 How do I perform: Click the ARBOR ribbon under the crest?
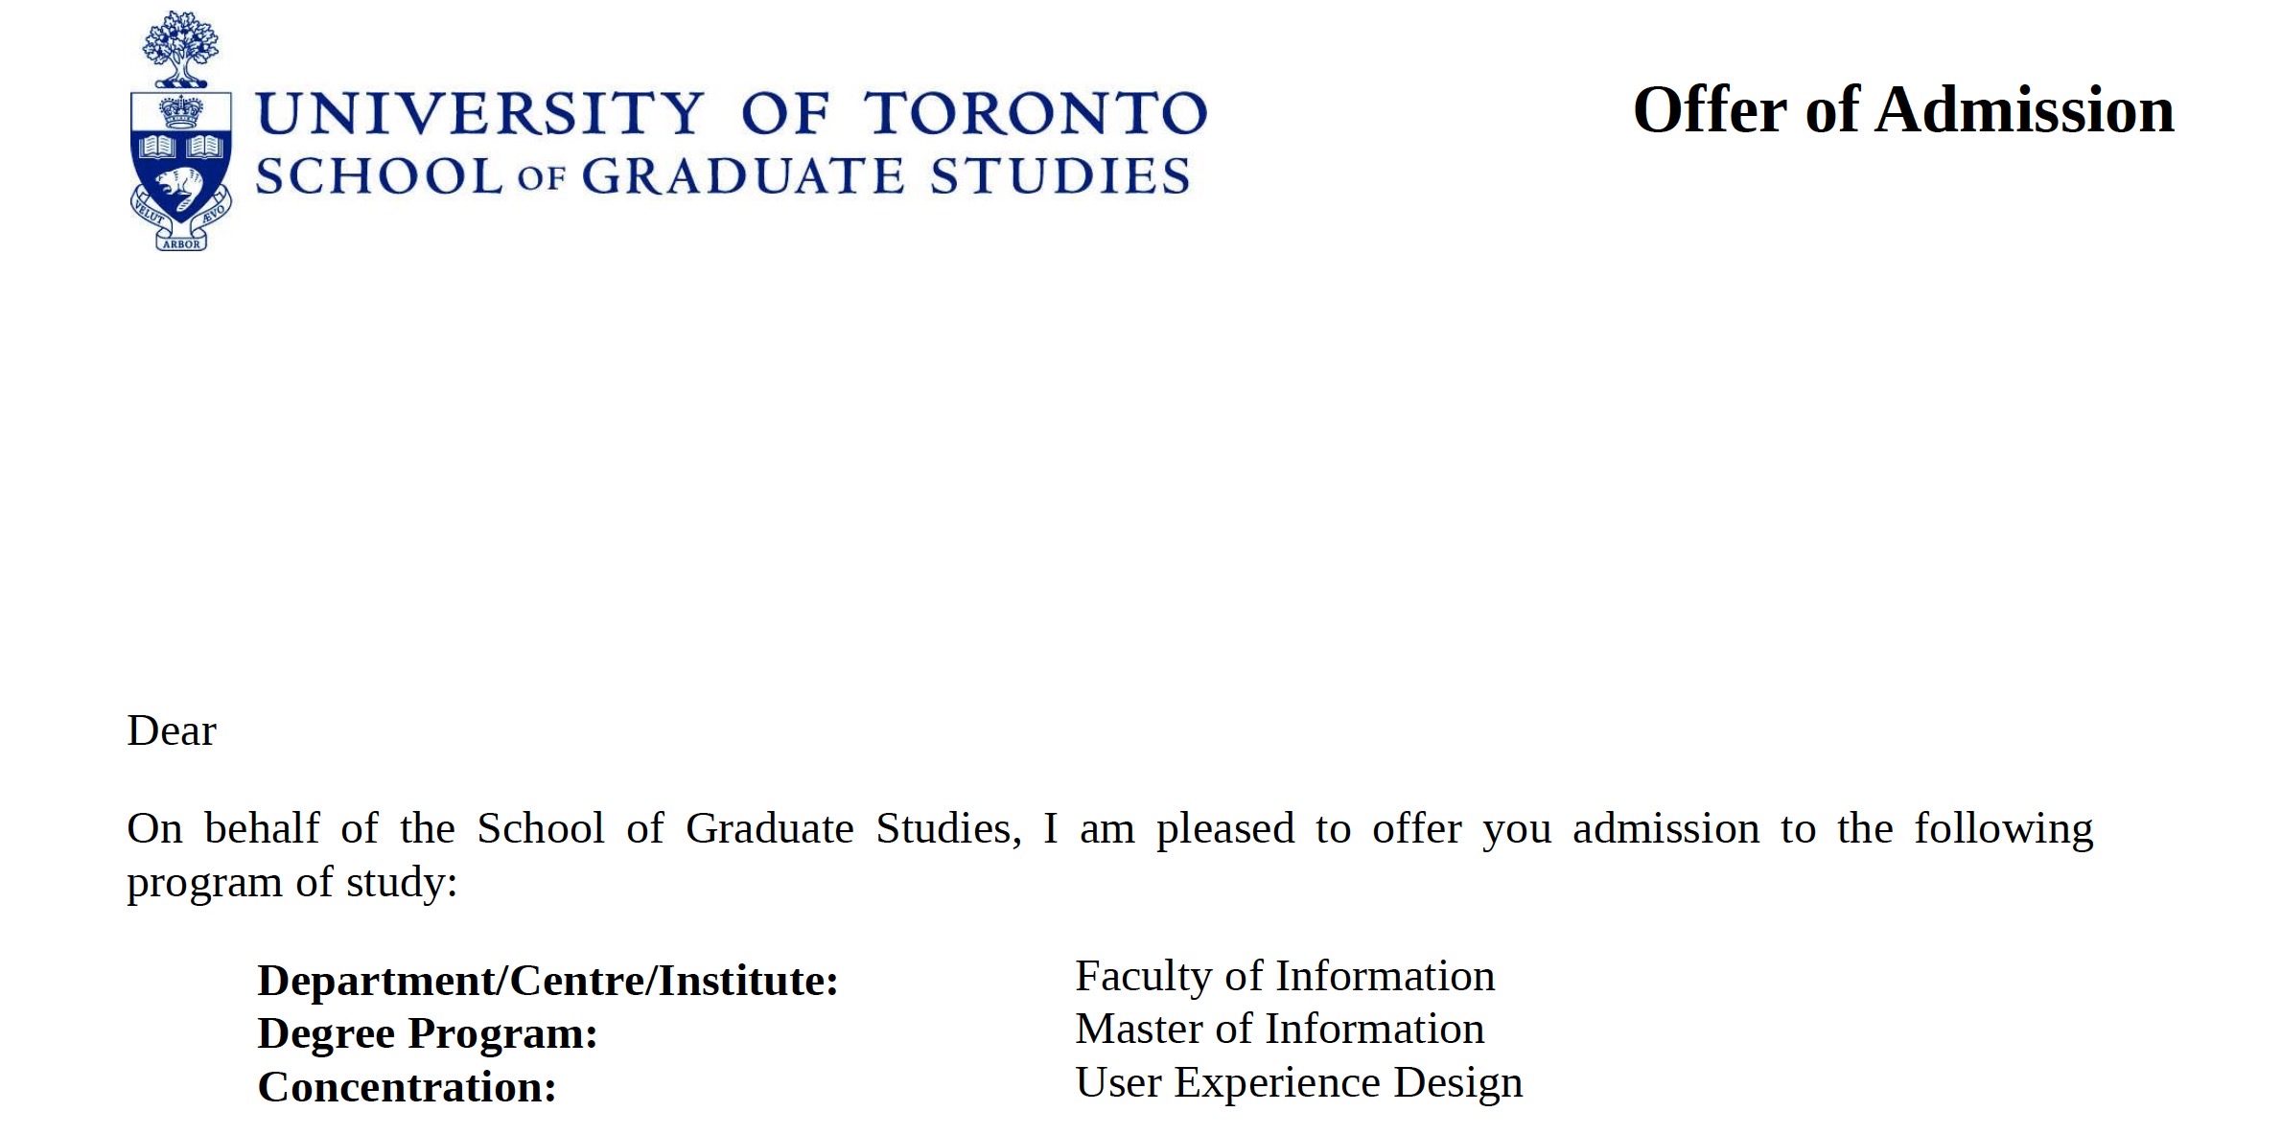click(x=181, y=243)
